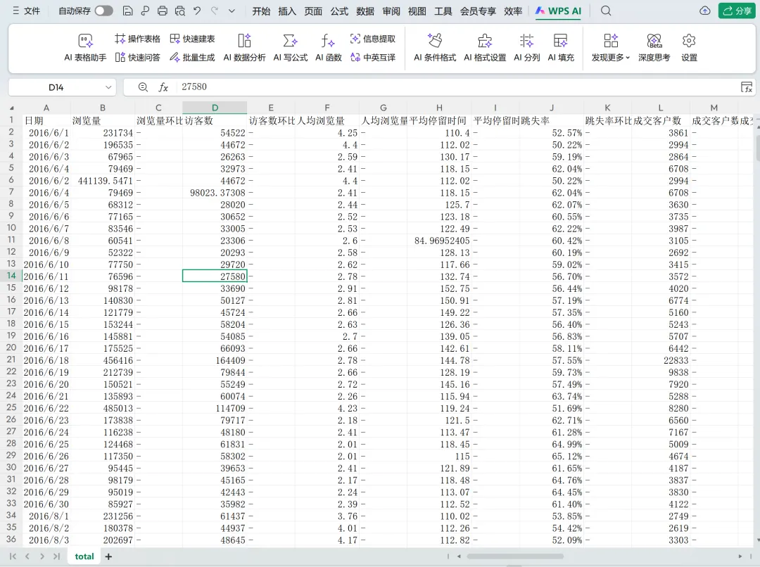Open AI 分列
The height and width of the screenshot is (567, 760).
[527, 48]
